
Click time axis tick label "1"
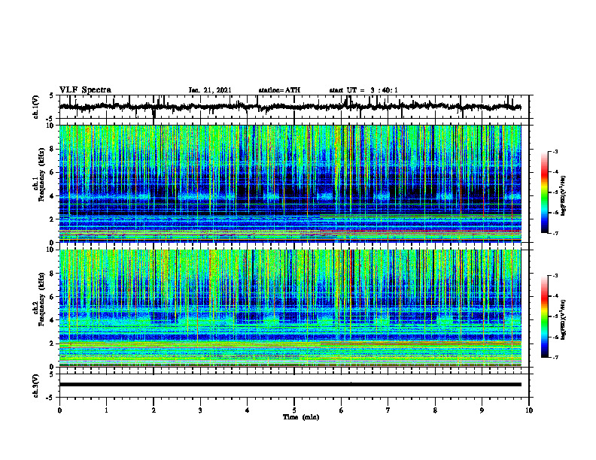(106, 410)
